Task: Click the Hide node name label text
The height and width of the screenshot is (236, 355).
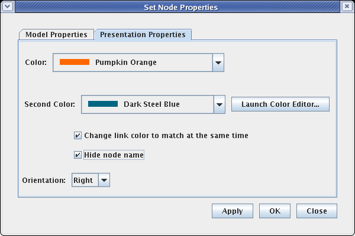Action: point(114,155)
